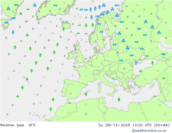Click green drizzle dots near the Sea of Azov
This screenshot has width=172, height=133.
pyautogui.click(x=147, y=56)
